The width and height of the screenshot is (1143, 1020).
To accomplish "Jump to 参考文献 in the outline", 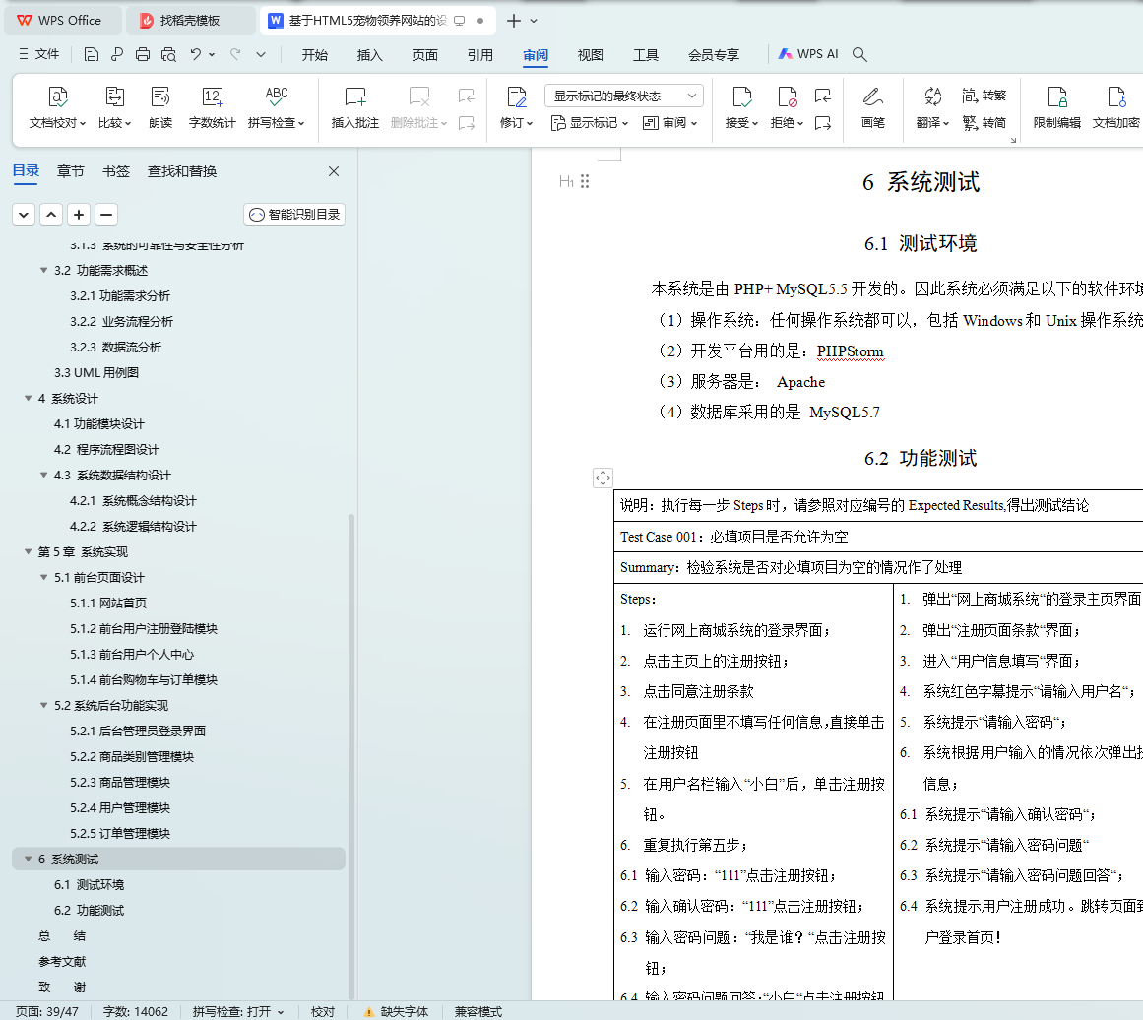I will [x=62, y=962].
